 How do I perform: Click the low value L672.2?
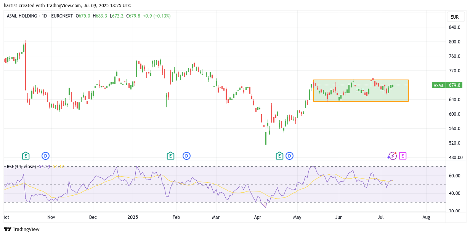117,16
